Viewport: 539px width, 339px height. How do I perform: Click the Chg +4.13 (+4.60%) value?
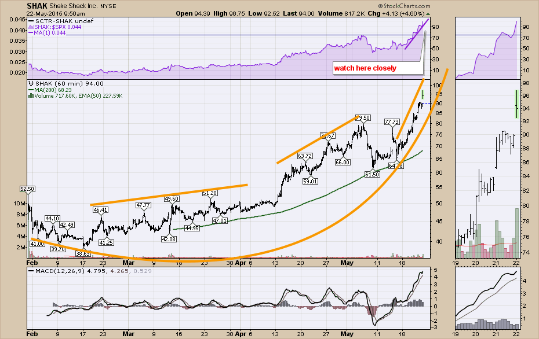coord(396,13)
